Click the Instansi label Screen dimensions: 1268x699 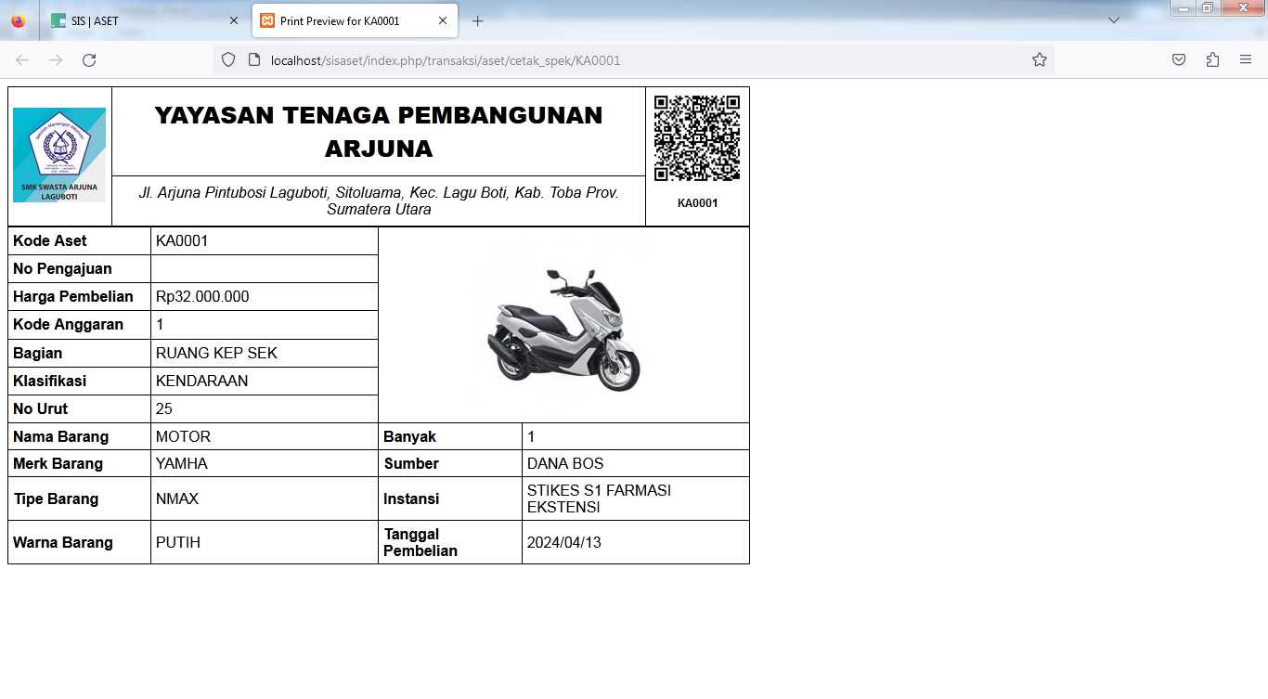coord(411,499)
